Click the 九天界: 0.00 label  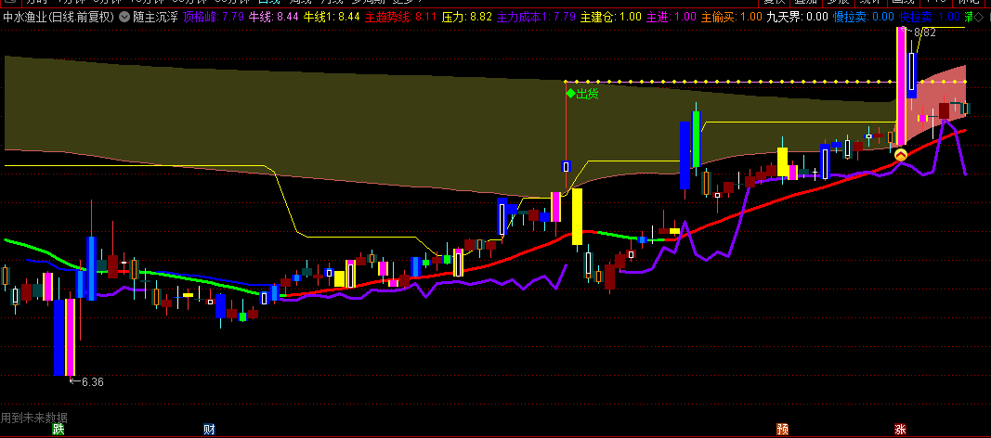pyautogui.click(x=797, y=17)
